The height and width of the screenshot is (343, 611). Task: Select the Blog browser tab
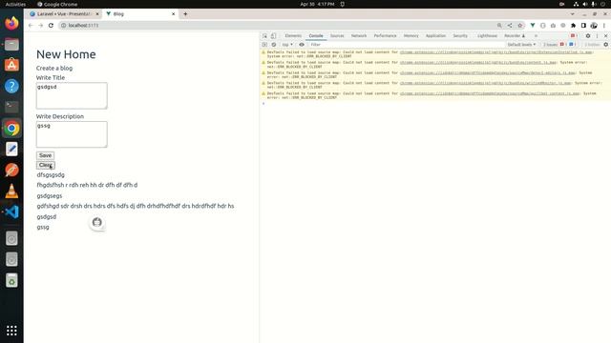point(140,14)
